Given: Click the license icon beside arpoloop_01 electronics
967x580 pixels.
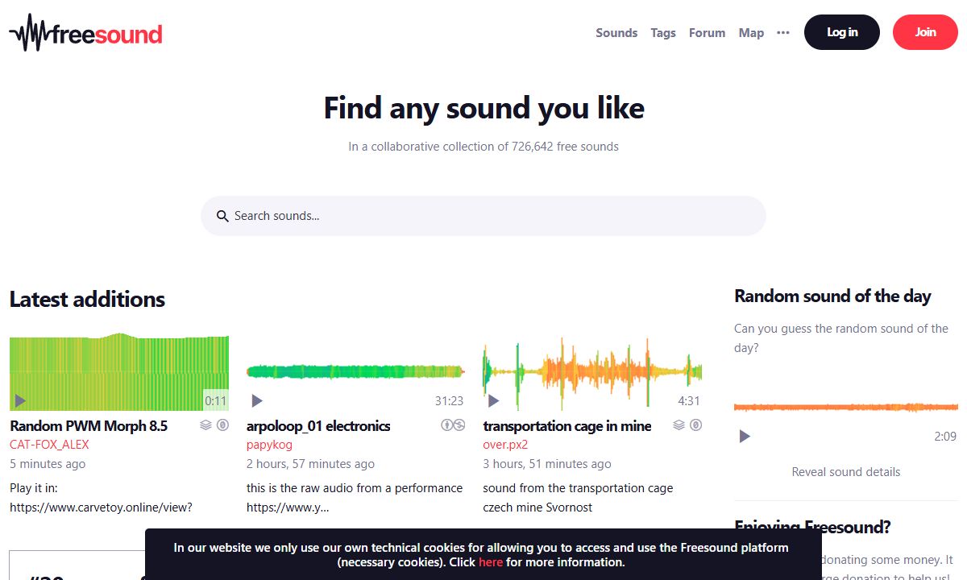Looking at the screenshot, I should (x=453, y=425).
